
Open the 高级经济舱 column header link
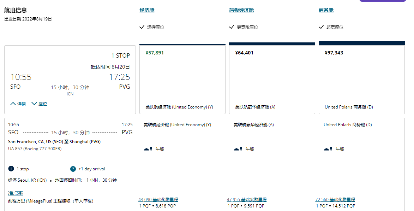[x=241, y=10]
